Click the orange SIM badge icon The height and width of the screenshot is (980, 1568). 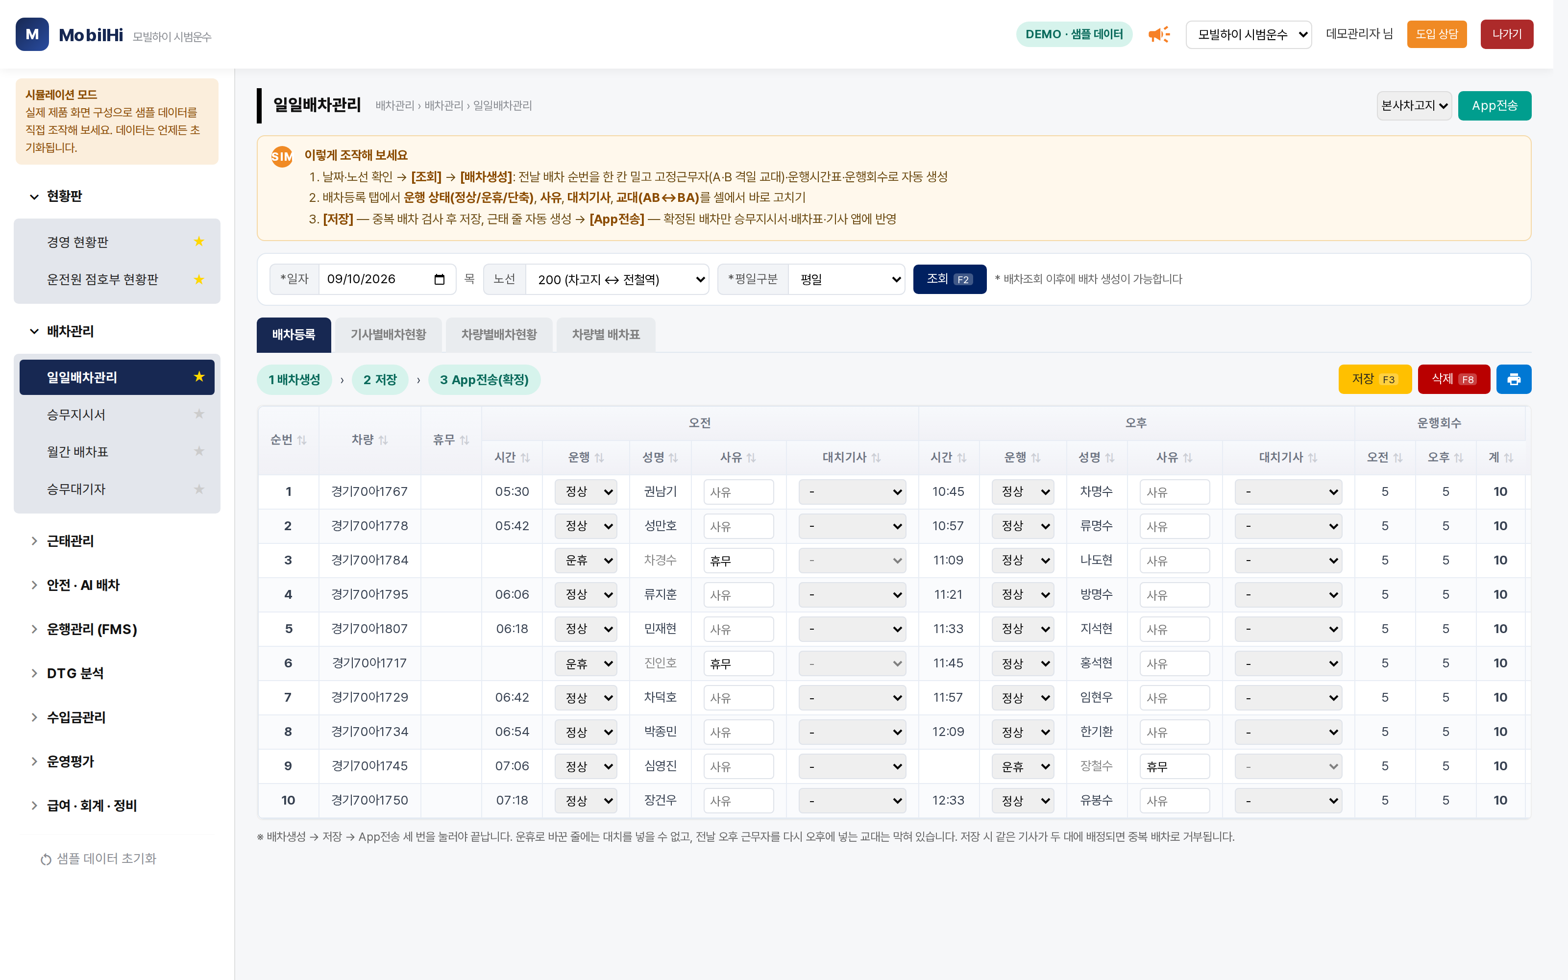(282, 156)
